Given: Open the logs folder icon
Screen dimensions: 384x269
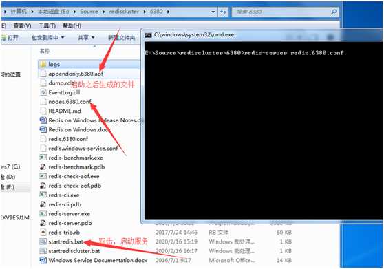Looking at the screenshot, I should point(43,65).
